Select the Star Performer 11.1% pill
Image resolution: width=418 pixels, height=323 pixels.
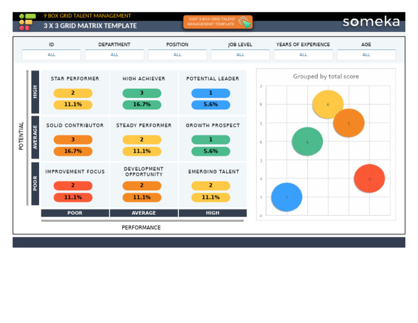pos(73,104)
